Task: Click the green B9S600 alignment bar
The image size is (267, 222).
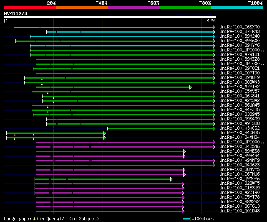Action: pos(114,41)
